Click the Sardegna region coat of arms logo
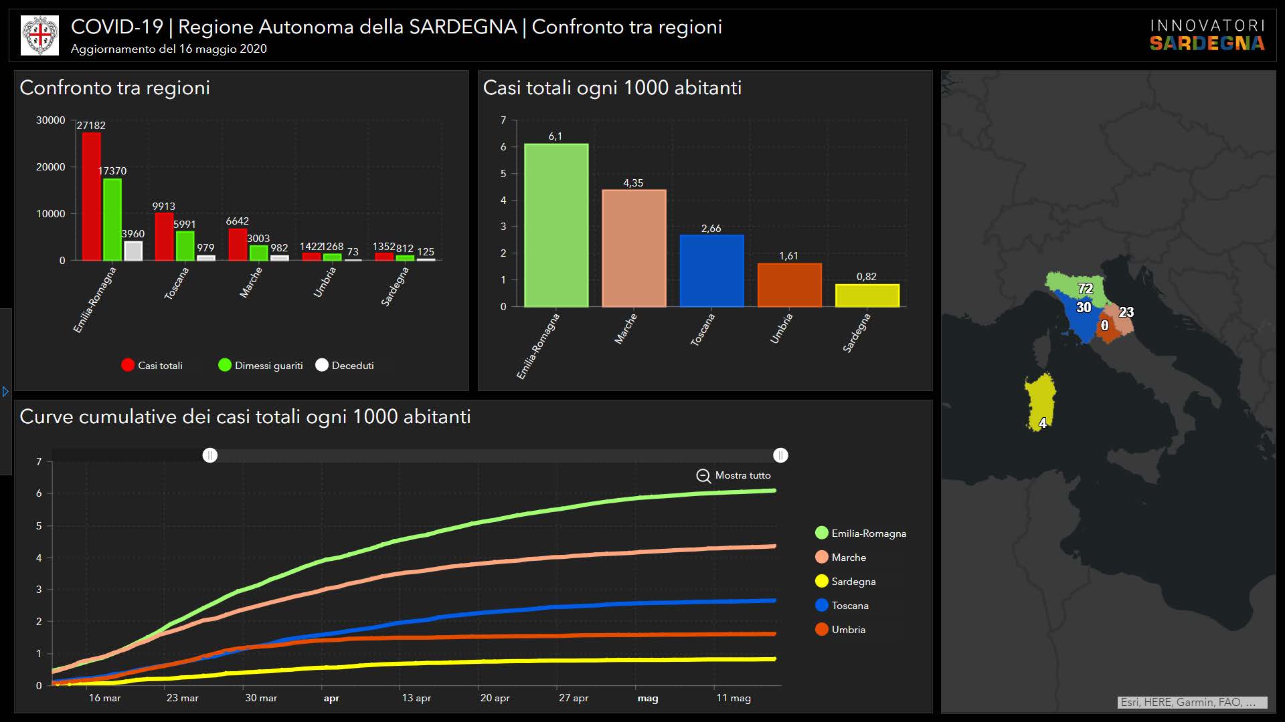 tap(40, 35)
